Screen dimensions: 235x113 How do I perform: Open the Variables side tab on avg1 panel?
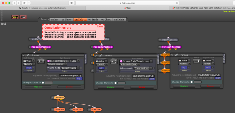pyautogui.click(x=224, y=59)
